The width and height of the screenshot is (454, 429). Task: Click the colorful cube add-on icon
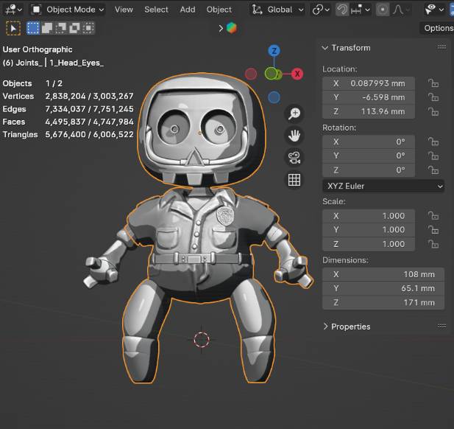pyautogui.click(x=232, y=28)
